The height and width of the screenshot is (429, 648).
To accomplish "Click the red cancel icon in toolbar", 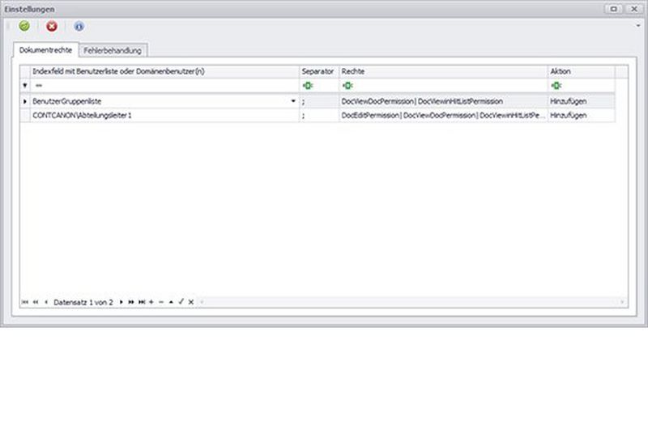I will [52, 26].
